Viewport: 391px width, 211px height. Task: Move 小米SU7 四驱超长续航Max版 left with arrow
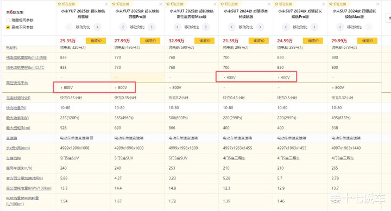click(x=340, y=27)
